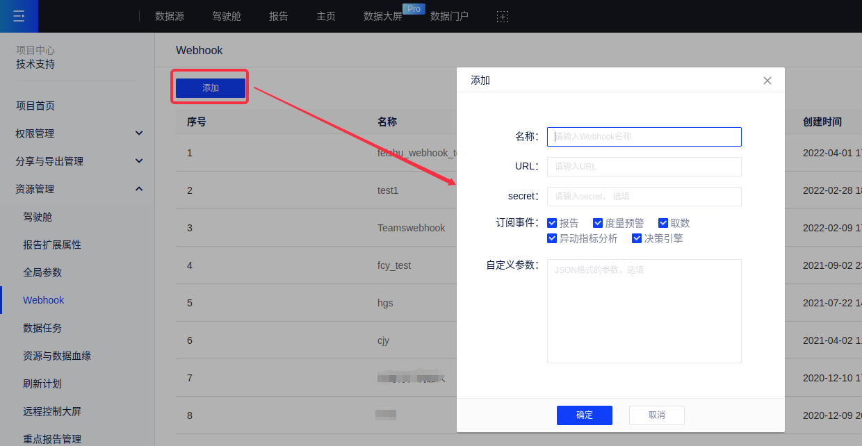The height and width of the screenshot is (446, 862).
Task: Uncheck the 异动指标分析 checkbox
Action: point(552,238)
